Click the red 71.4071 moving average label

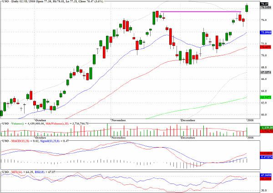pos(266,47)
